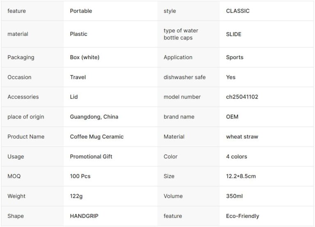Select the 'CLASSIC' style value
The image size is (315, 227).
click(237, 11)
